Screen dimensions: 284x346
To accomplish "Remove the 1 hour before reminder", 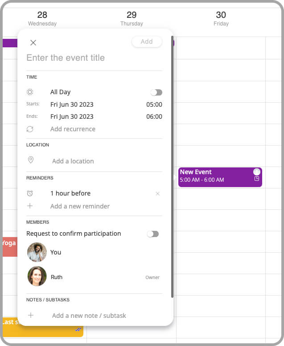I will [x=157, y=194].
